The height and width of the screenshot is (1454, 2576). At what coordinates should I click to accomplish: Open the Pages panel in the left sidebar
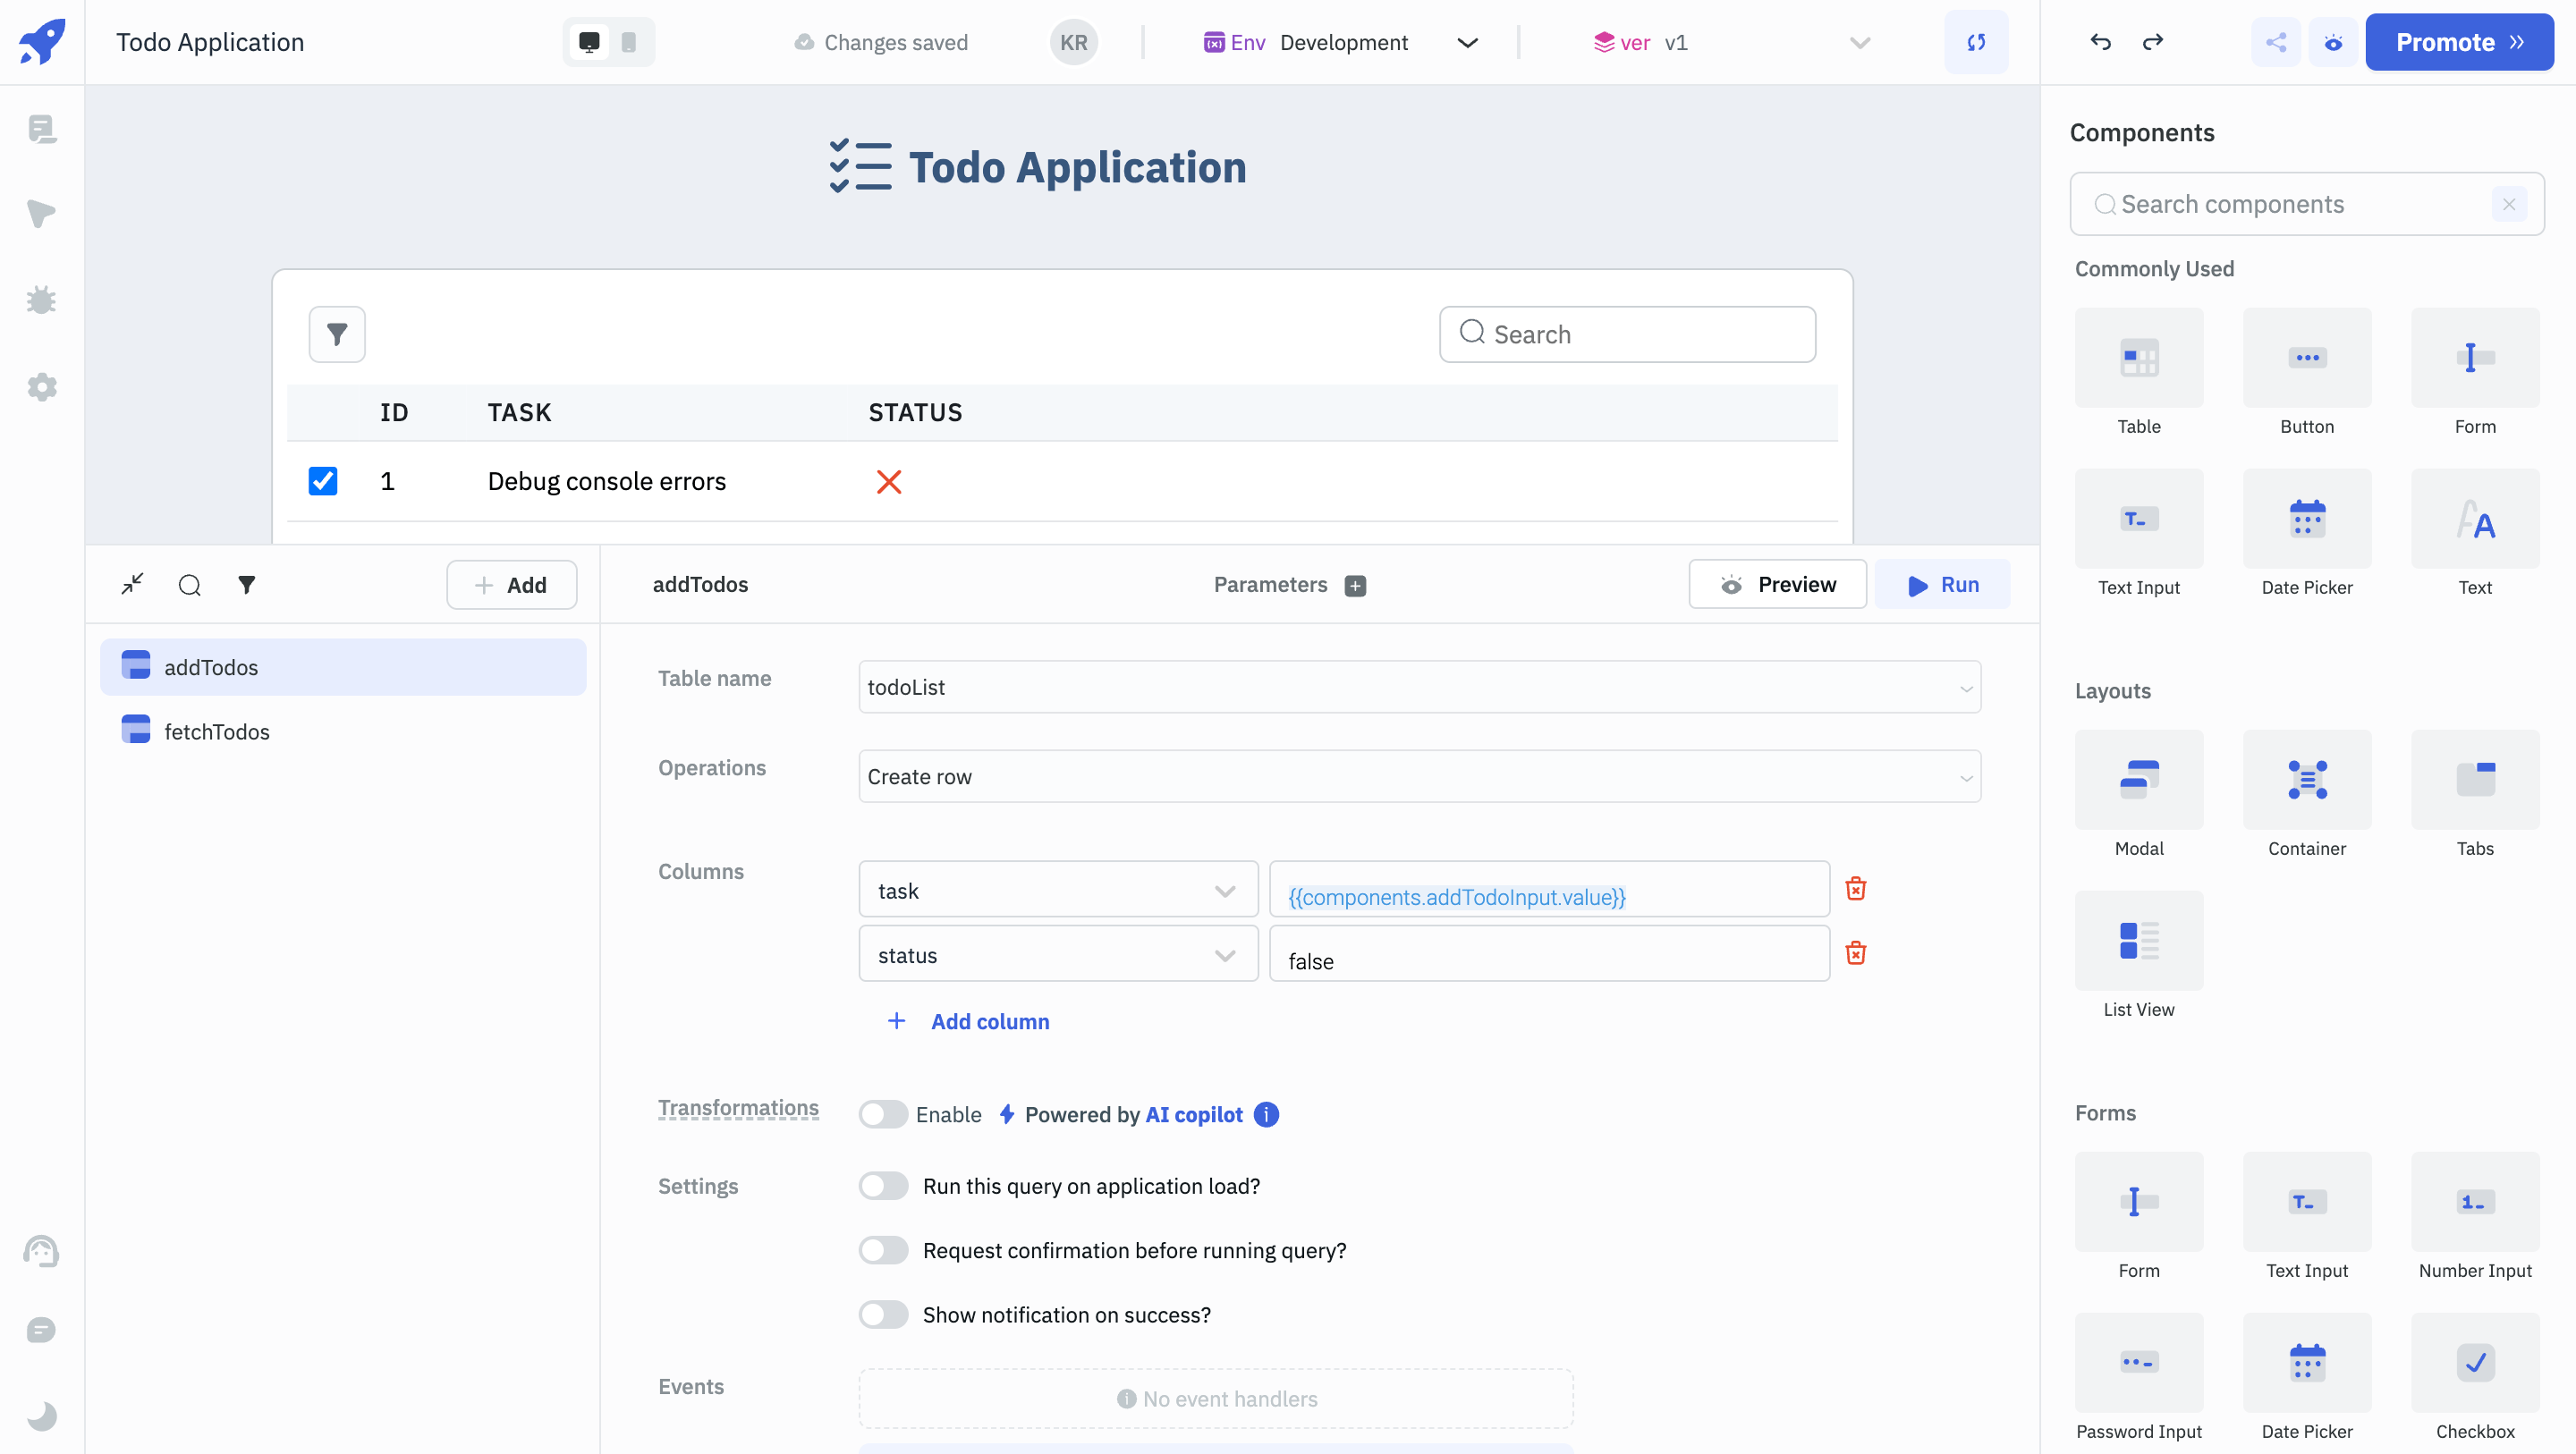point(41,128)
